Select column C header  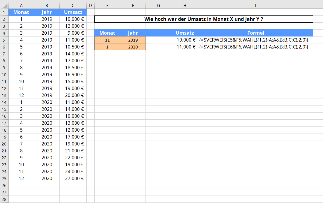(73, 6)
